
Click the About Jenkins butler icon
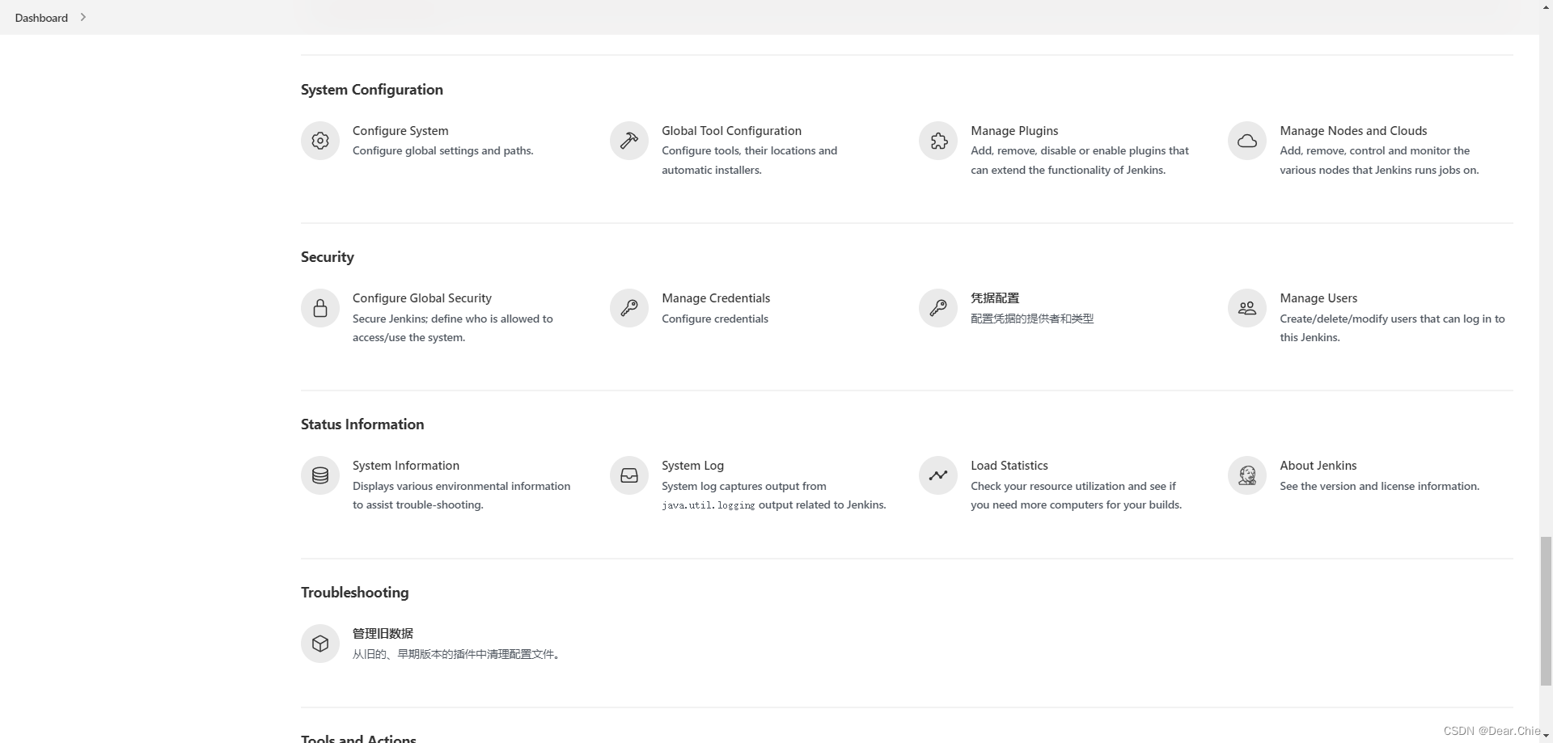[1247, 475]
